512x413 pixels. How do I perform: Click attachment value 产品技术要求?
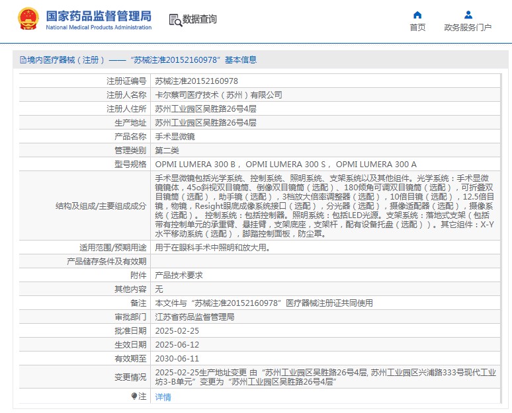[179, 276]
